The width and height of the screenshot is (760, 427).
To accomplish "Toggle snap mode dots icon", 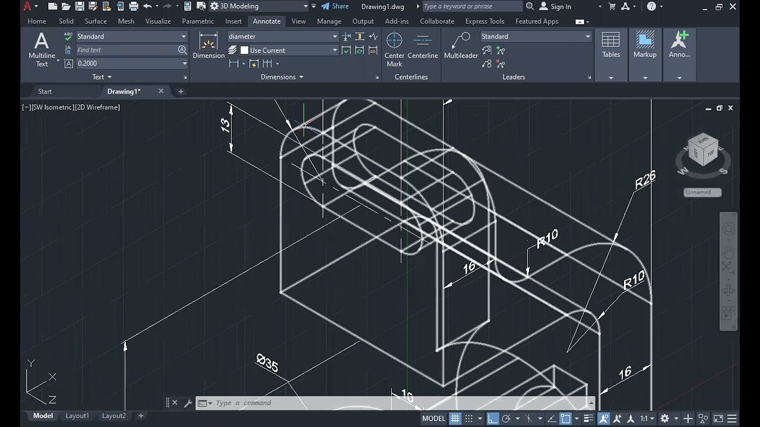I will pos(469,419).
